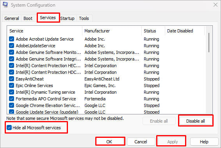Screen dimensions: 221x148
Task: Uncheck AdobeUpdateService checkbox
Action: (x=11, y=46)
